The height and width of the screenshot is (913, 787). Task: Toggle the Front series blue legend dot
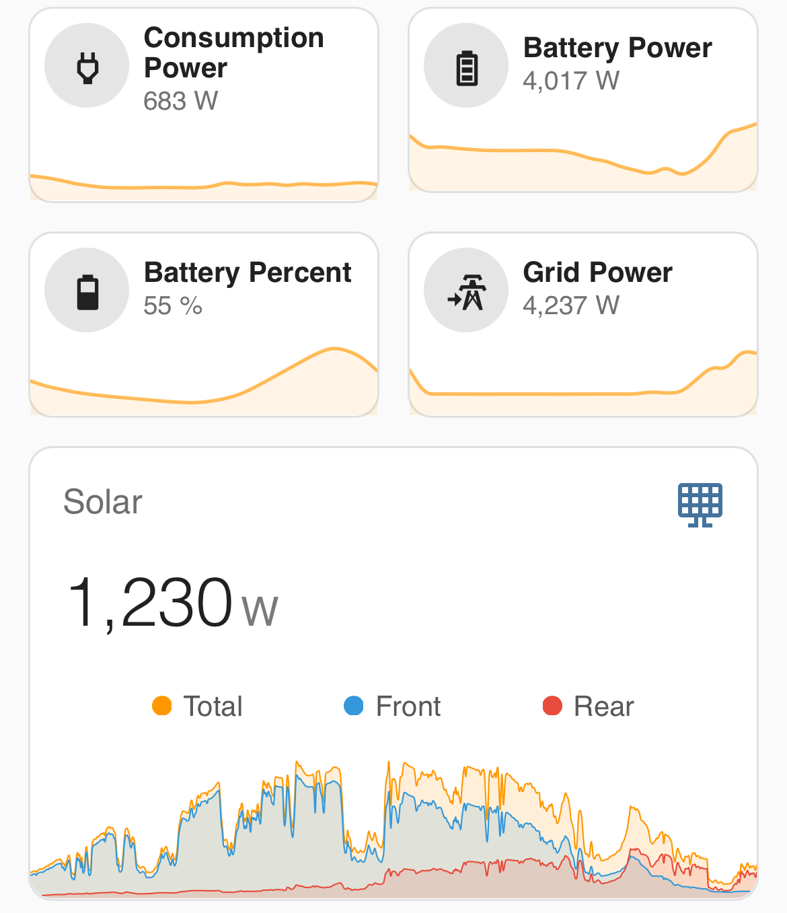tap(354, 706)
